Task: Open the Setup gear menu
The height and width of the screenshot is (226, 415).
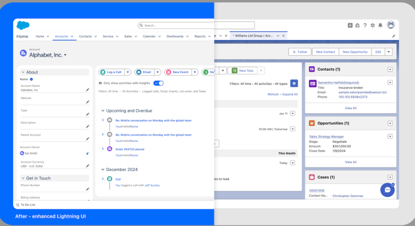Action: 373,25
